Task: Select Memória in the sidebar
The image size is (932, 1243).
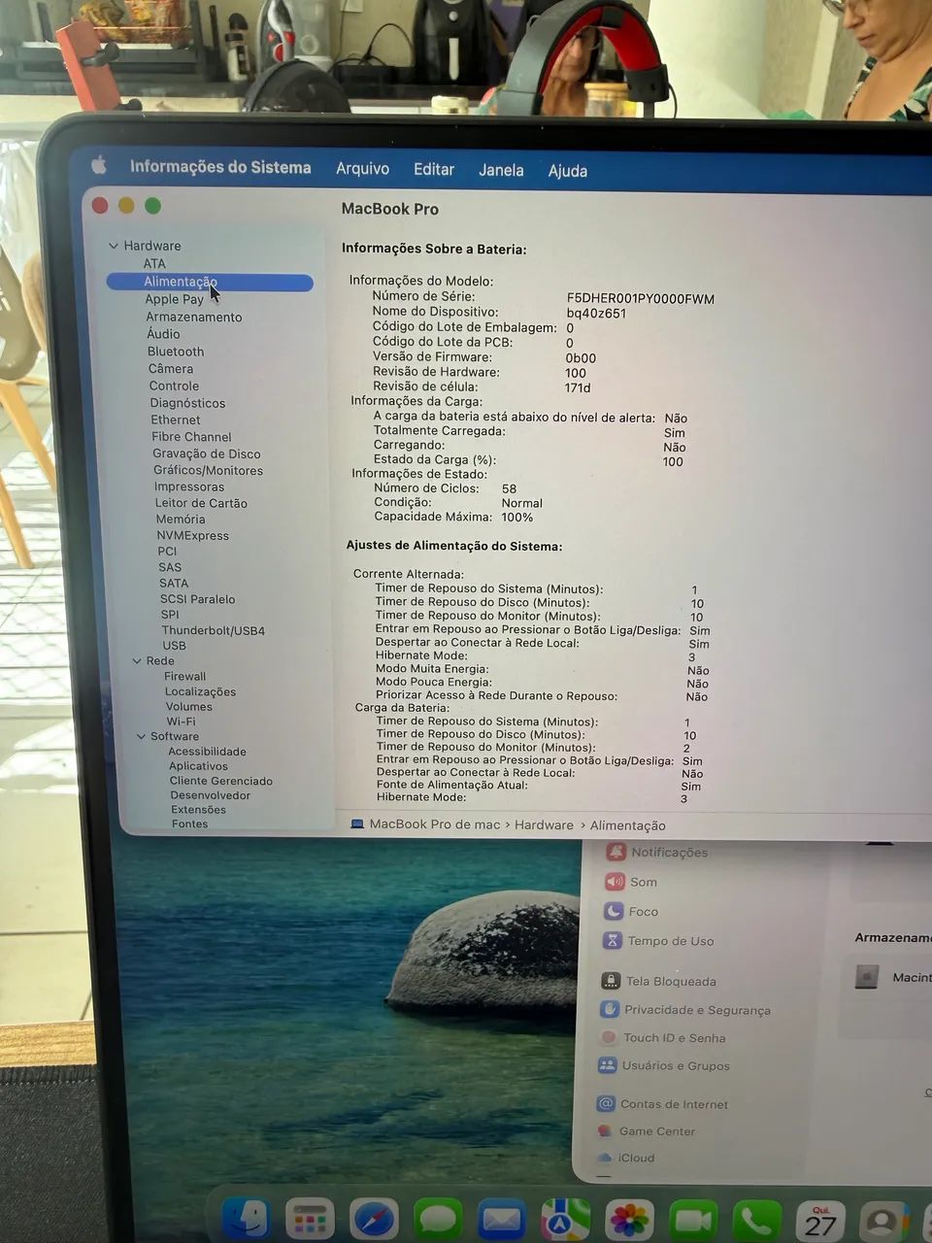Action: point(181,520)
